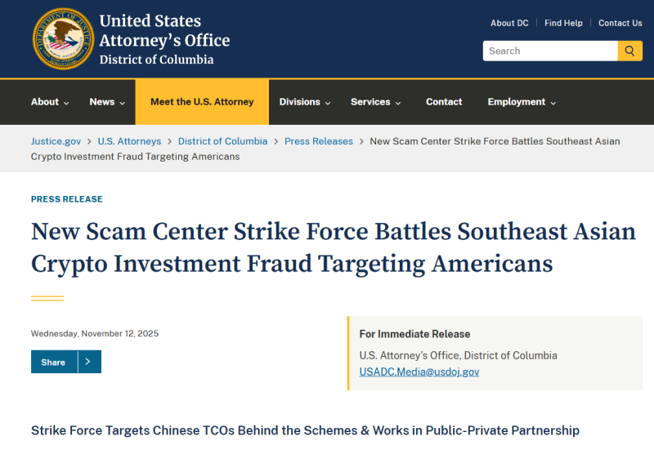The image size is (654, 454).
Task: Go to Press Releases breadcrumb
Action: pos(319,141)
